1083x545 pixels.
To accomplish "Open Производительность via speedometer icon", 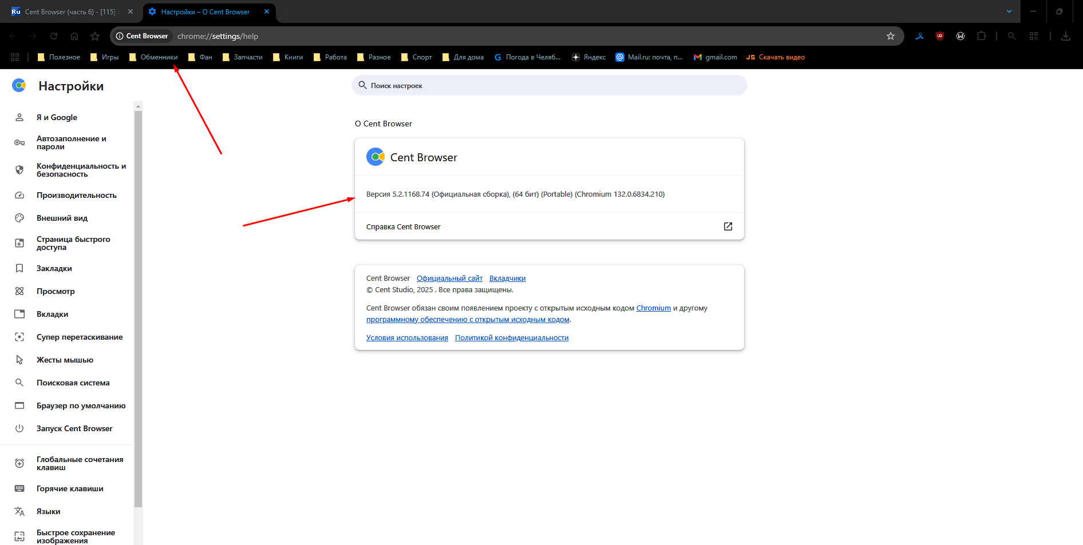I will pyautogui.click(x=19, y=195).
